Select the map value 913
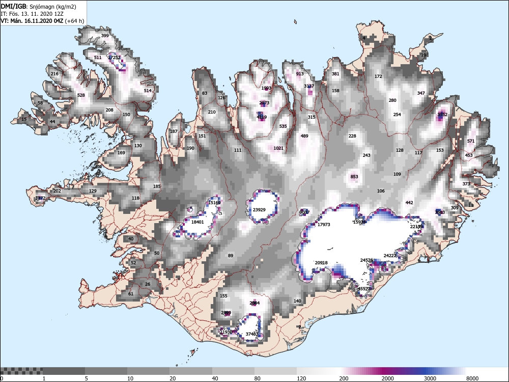 tap(300, 74)
